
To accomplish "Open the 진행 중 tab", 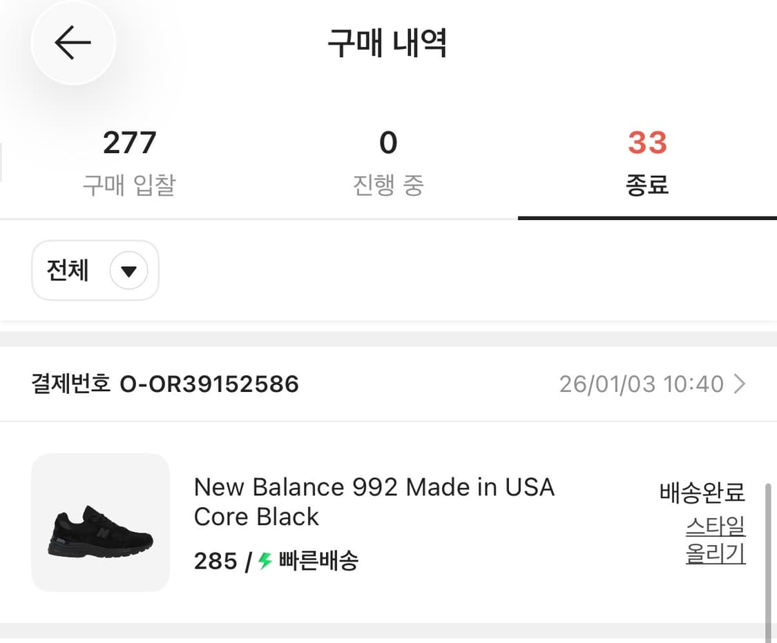I will click(x=389, y=159).
